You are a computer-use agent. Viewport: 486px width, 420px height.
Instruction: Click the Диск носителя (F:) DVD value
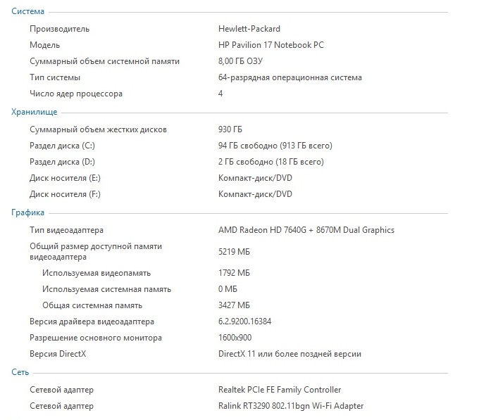(255, 194)
